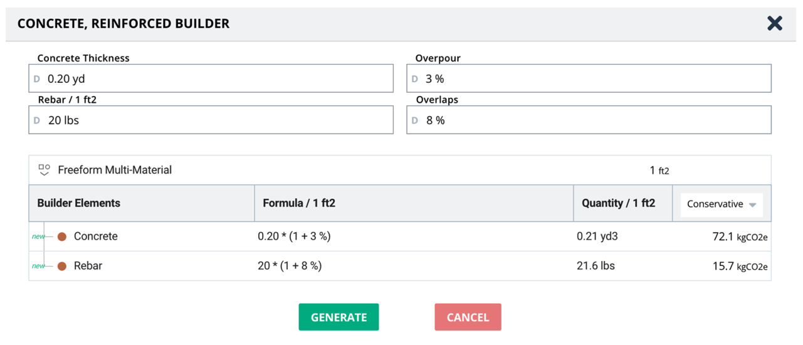Click the D icon in Concrete Thickness
Screen dimensions: 803x345
point(36,79)
